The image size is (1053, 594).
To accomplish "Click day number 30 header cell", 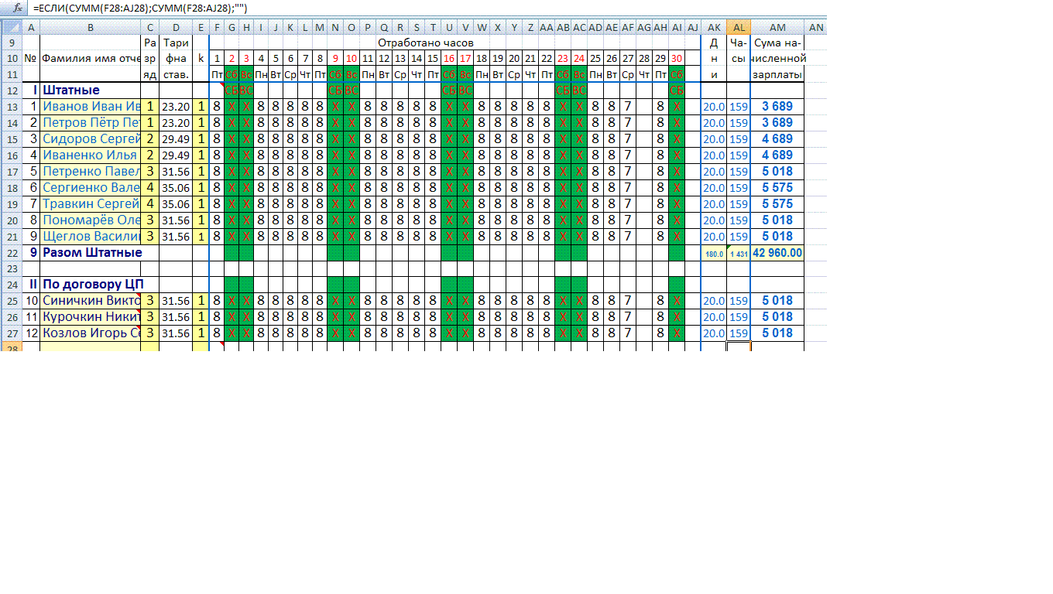I will [x=676, y=58].
